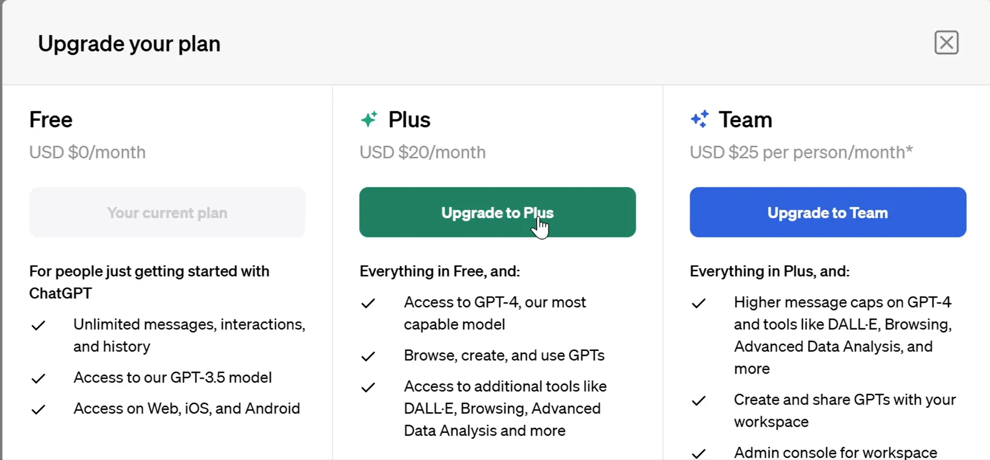Click checkmark beside Unlimited messages feature
Viewport: 990px width, 460px height.
tap(38, 325)
